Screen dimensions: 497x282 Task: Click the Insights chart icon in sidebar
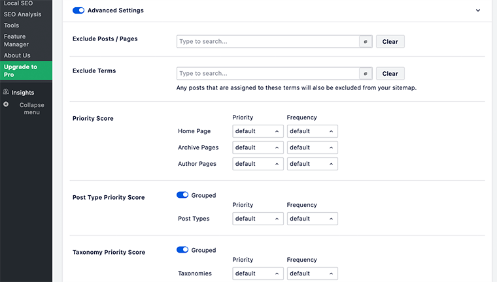coord(7,93)
